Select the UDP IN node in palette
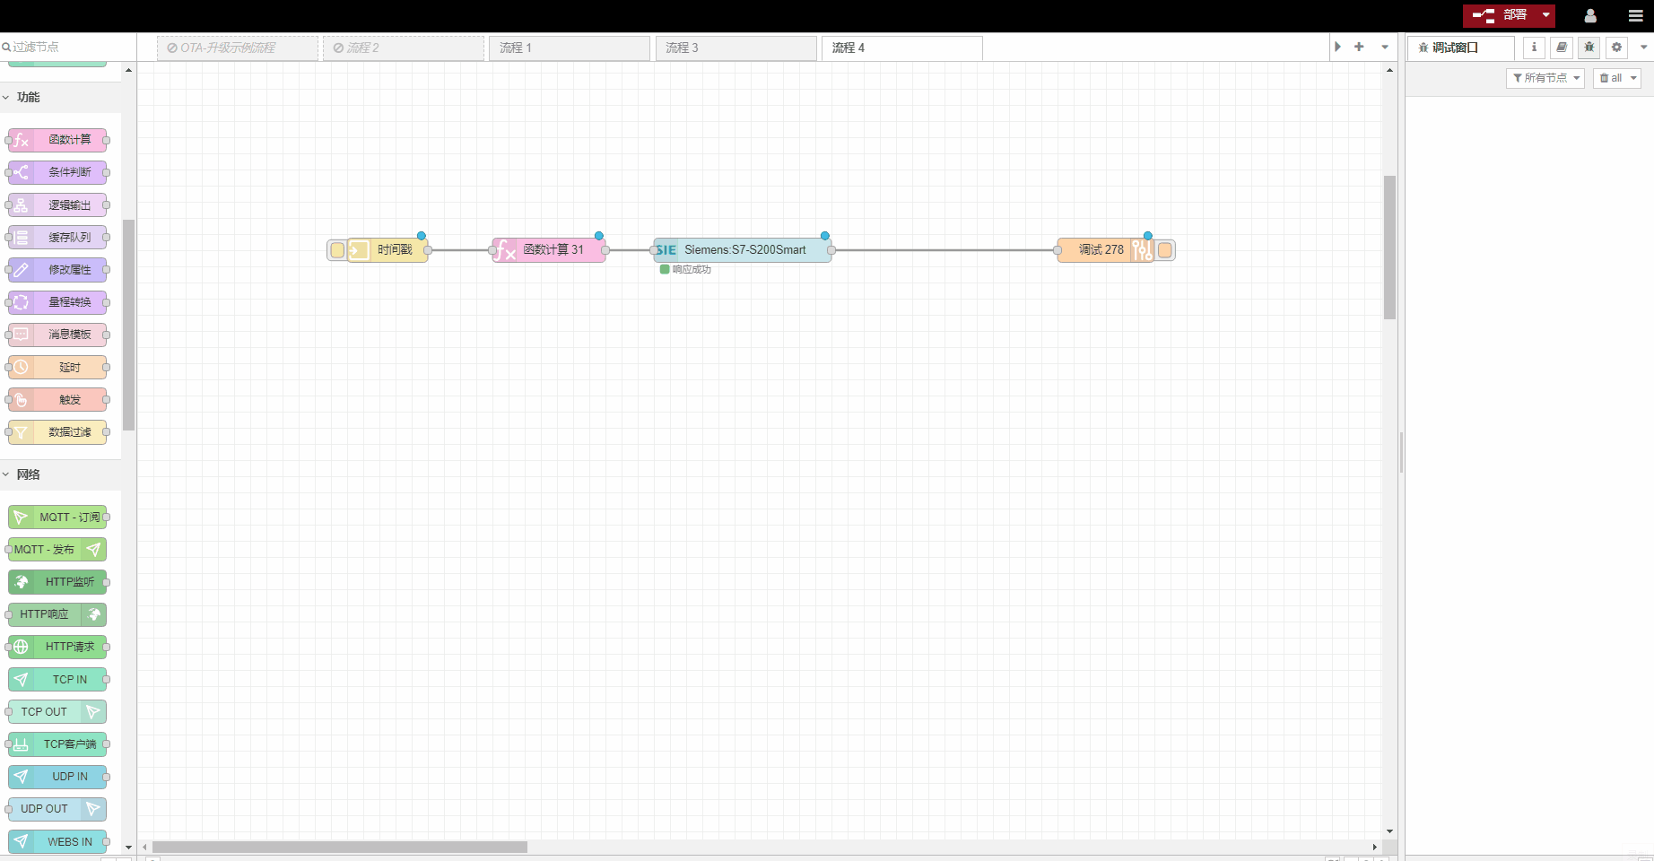The width and height of the screenshot is (1654, 861). click(x=57, y=777)
